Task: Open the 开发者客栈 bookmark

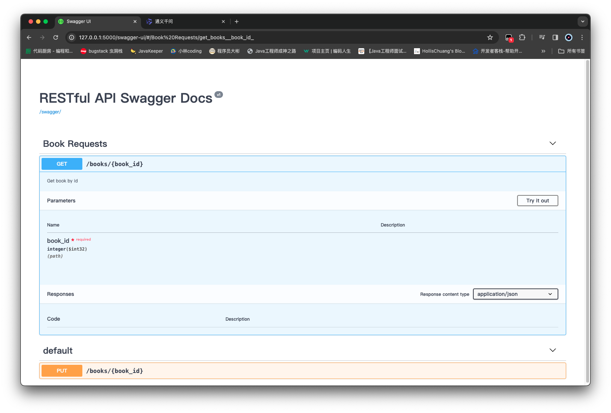Action: tap(497, 51)
